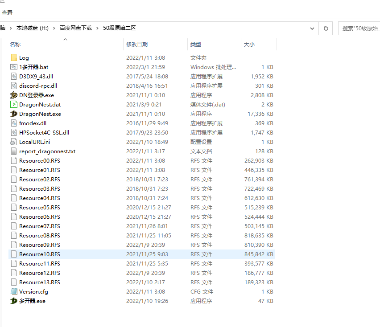Image resolution: width=380 pixels, height=327 pixels.
Task: Select the fmodex.dll file icon
Action: click(14, 123)
